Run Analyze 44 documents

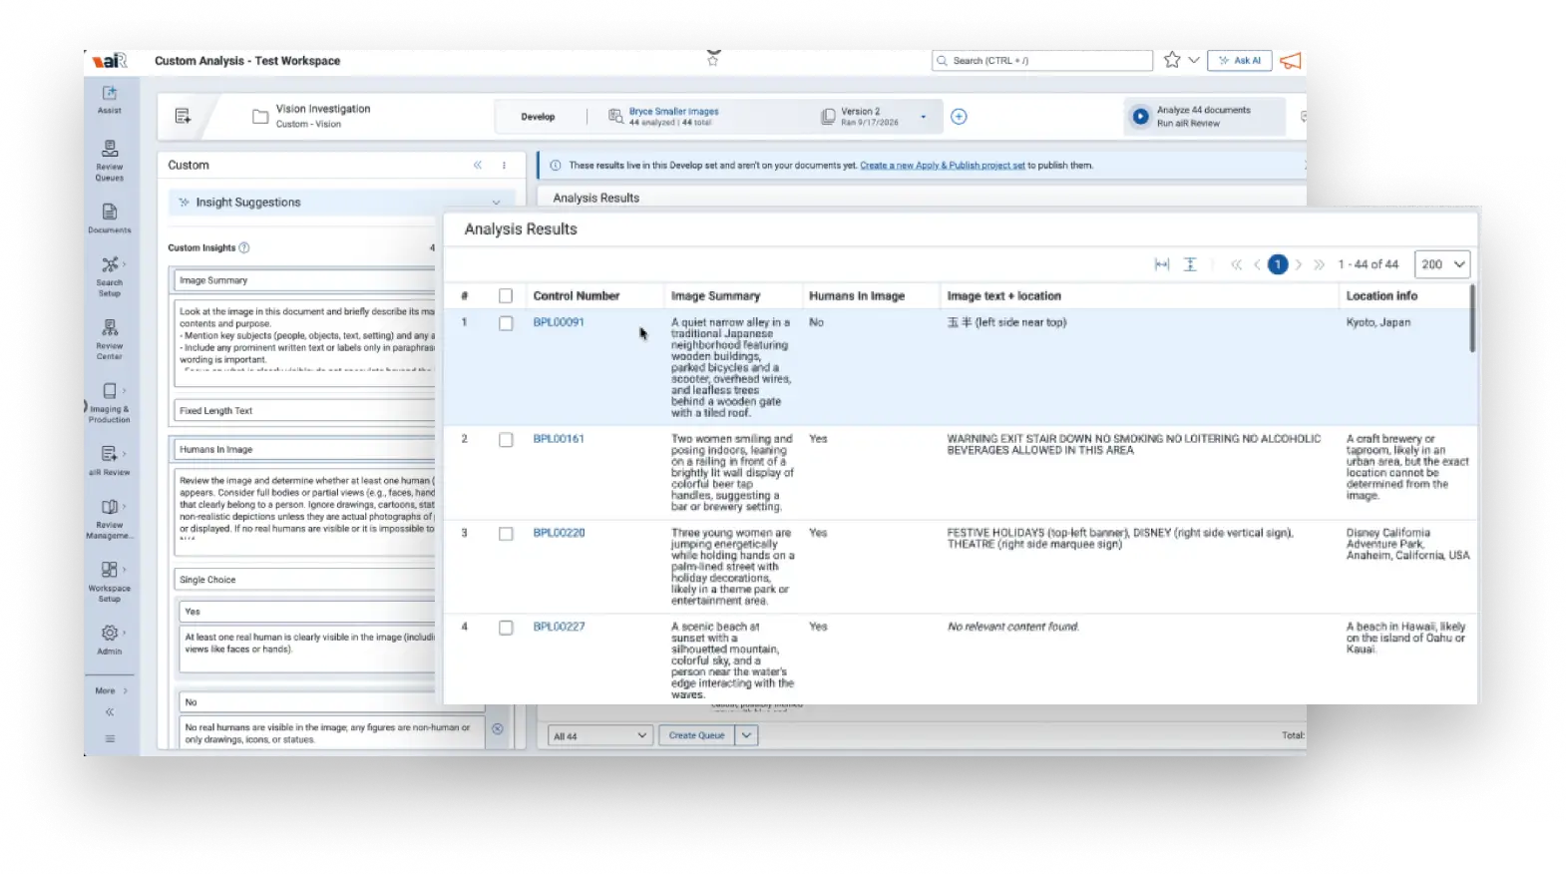(x=1204, y=117)
